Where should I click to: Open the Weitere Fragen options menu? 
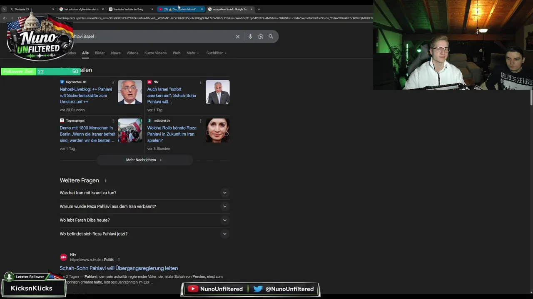coord(105,181)
